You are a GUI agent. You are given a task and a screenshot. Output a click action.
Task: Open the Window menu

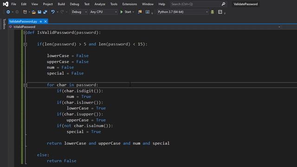click(x=148, y=4)
